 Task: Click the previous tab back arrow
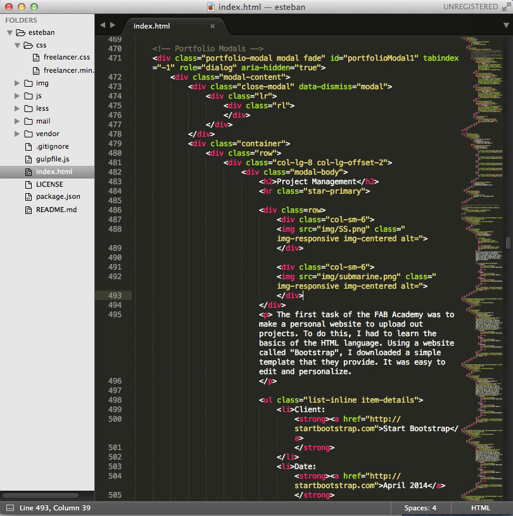[x=103, y=25]
